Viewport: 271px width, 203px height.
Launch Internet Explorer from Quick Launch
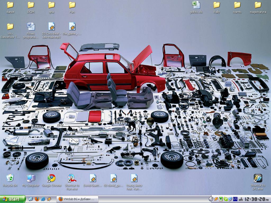[x=43, y=199]
